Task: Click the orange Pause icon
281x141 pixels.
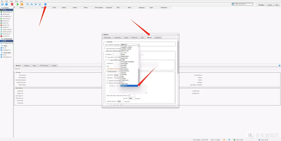Action: point(22,4)
